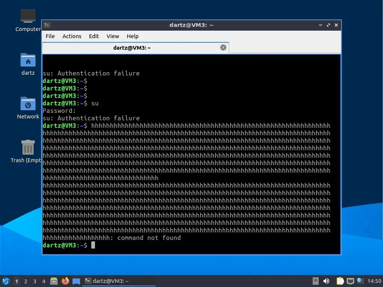
Task: Launch Firefox from the taskbar
Action: (65, 281)
